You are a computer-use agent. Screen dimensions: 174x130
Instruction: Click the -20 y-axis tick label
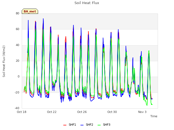[x=17, y=92]
